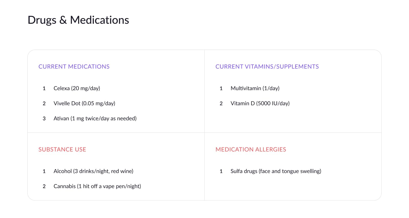Select the Cannabis vape pen entry
This screenshot has height=218, width=409.
pyautogui.click(x=97, y=186)
